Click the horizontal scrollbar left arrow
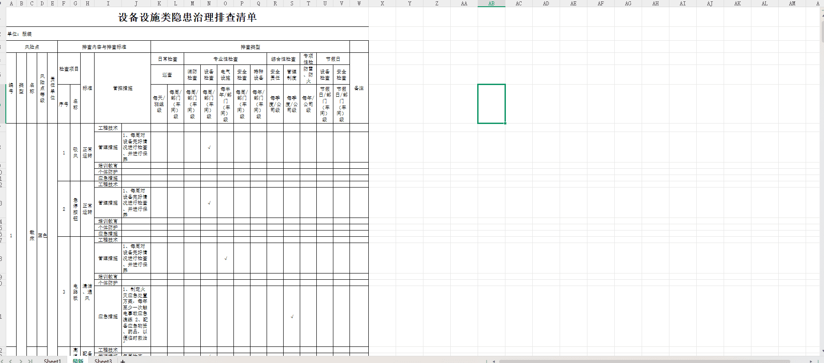824x363 pixels. [x=494, y=361]
